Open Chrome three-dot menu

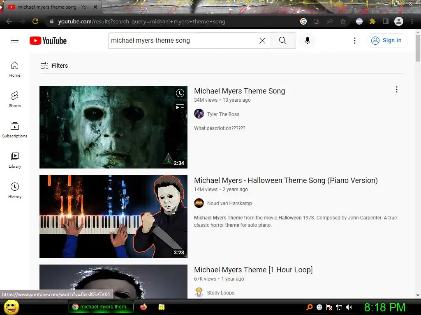412,21
